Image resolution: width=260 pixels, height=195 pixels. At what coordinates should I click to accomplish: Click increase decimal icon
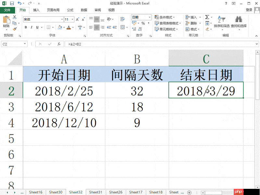pyautogui.click(x=134, y=29)
